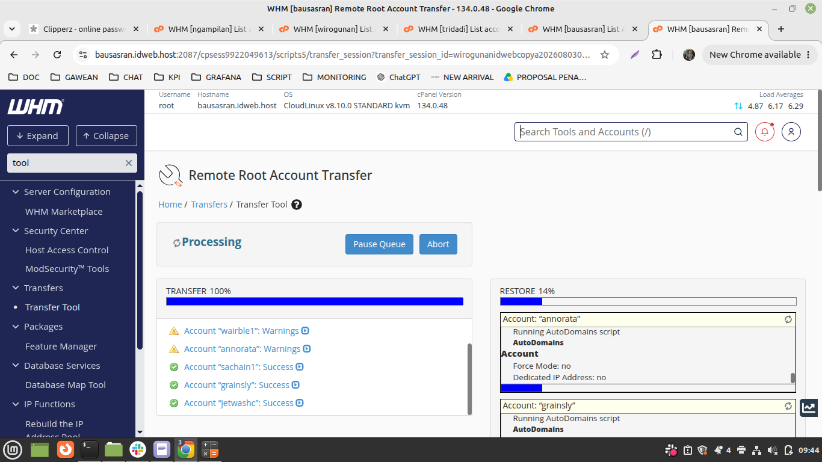This screenshot has height=462, width=822.
Task: Click the refresh icon on the annorata restore panel
Action: 788,319
